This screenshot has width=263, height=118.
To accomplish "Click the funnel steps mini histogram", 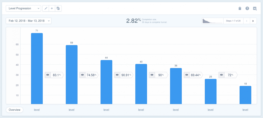I will pos(213,21).
